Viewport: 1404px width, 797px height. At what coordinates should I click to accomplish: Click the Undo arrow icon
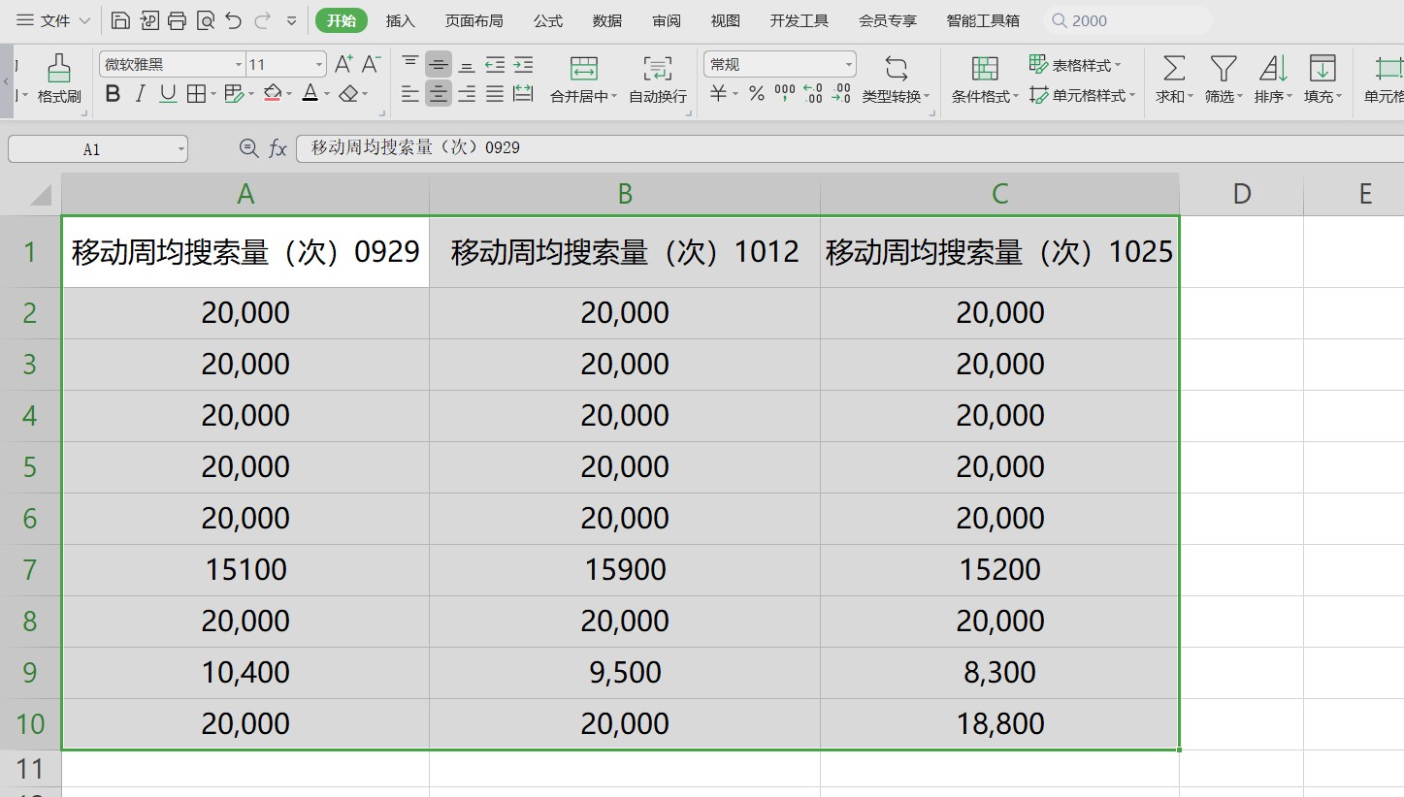[x=233, y=20]
